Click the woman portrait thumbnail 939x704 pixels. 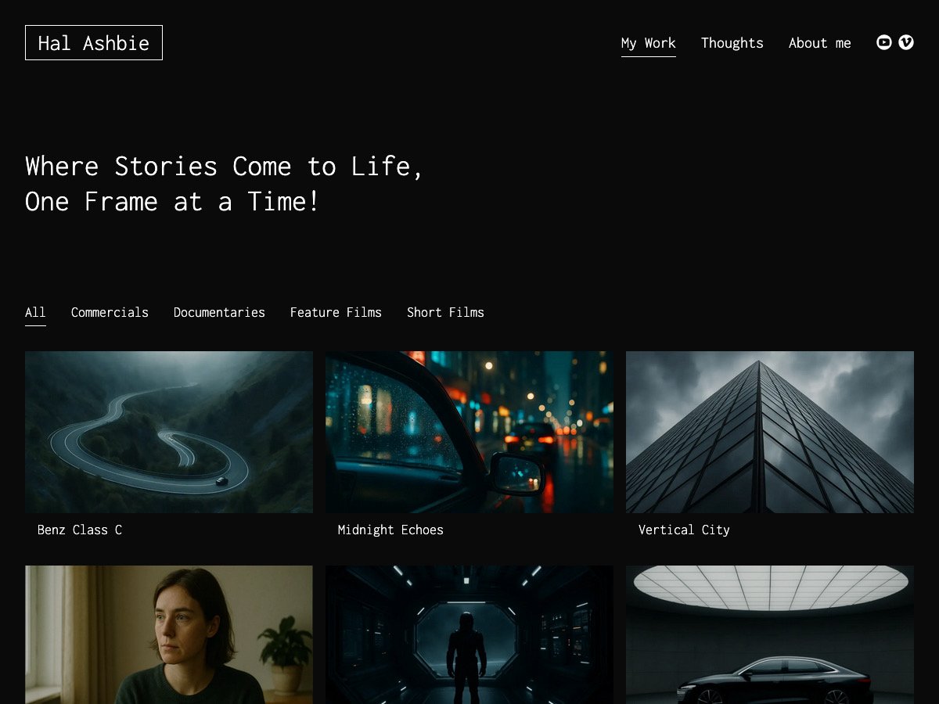[169, 634]
